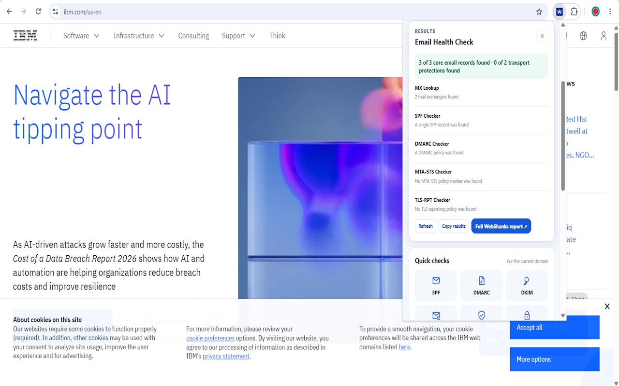Close the Email Health Check results panel

point(542,36)
